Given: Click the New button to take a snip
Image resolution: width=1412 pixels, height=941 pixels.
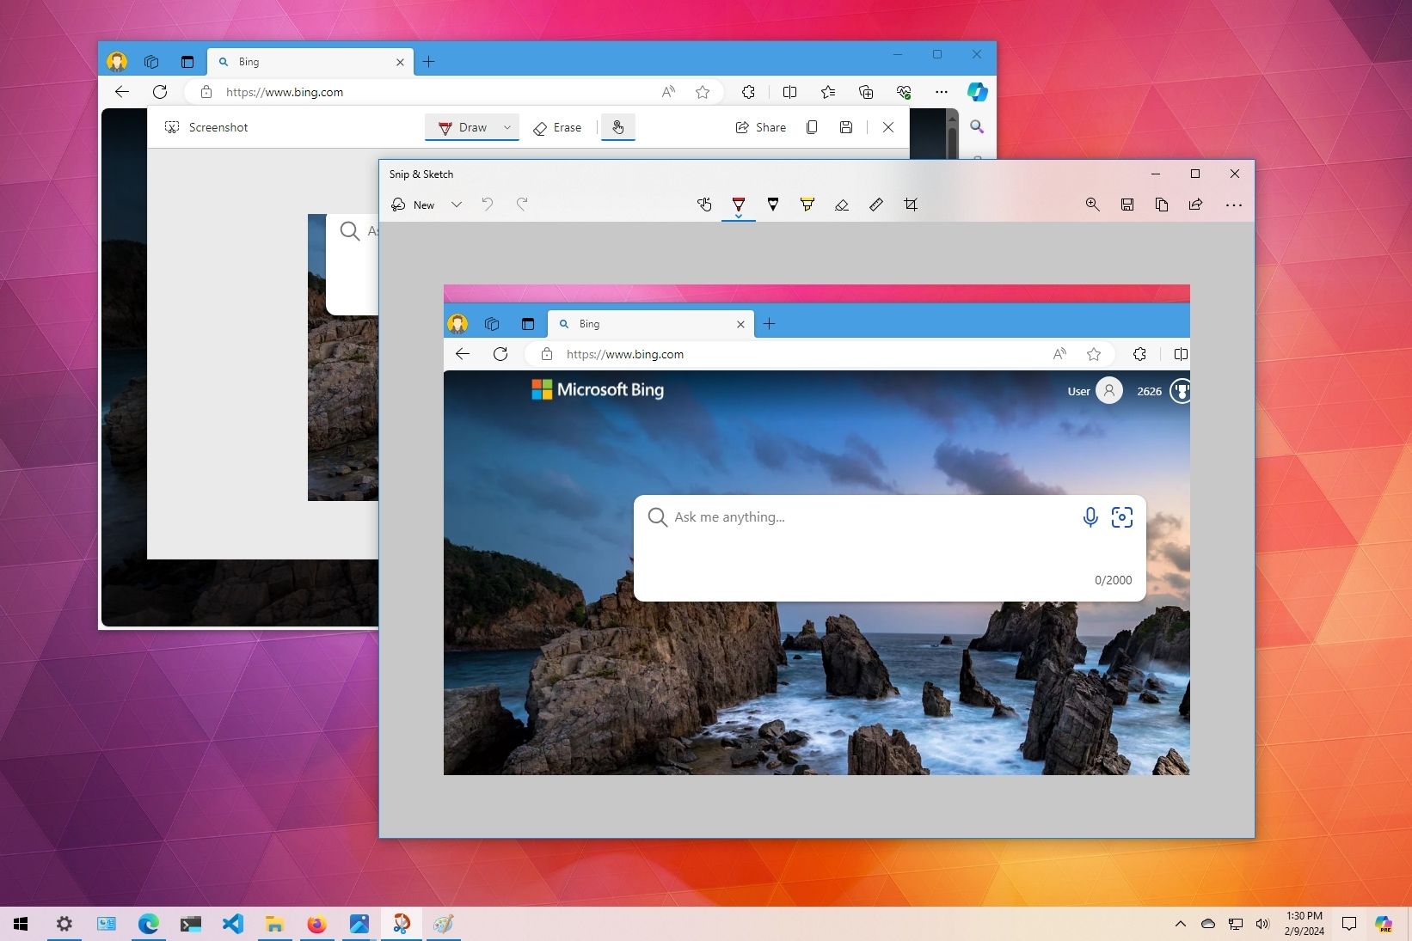Looking at the screenshot, I should 413,205.
